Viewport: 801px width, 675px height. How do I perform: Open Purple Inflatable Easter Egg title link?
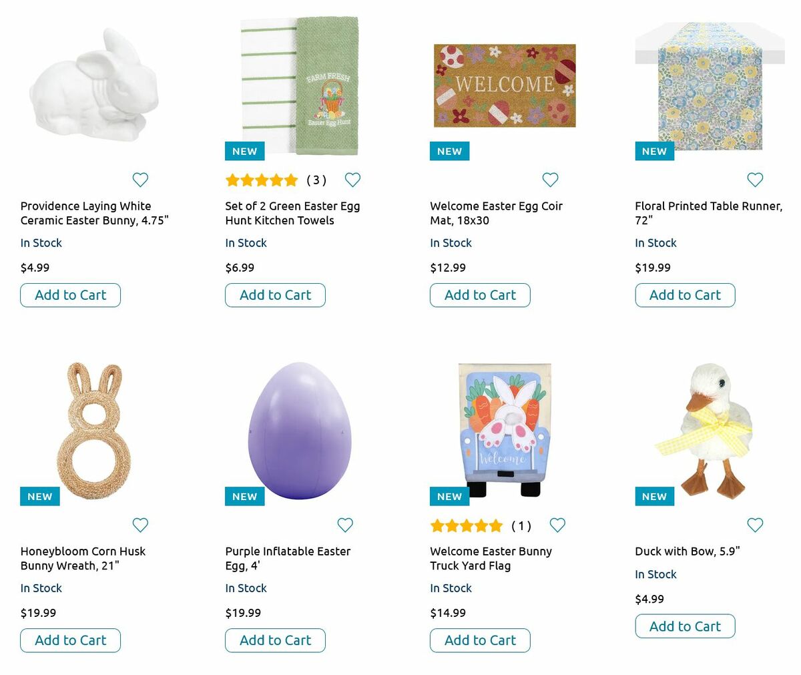pos(288,558)
